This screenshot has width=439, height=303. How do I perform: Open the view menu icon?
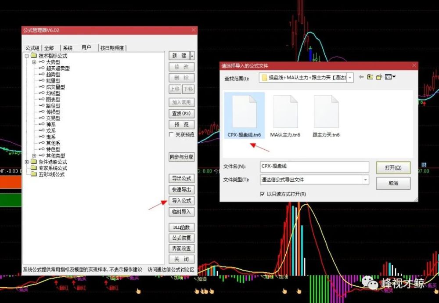(390, 77)
